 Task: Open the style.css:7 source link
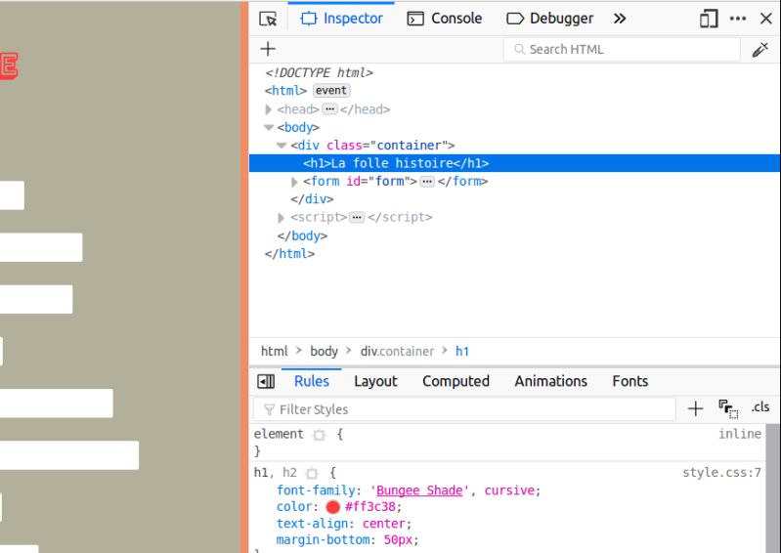(x=721, y=472)
